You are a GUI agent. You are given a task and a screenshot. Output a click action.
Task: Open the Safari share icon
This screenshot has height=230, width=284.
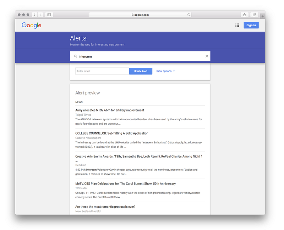pos(245,15)
